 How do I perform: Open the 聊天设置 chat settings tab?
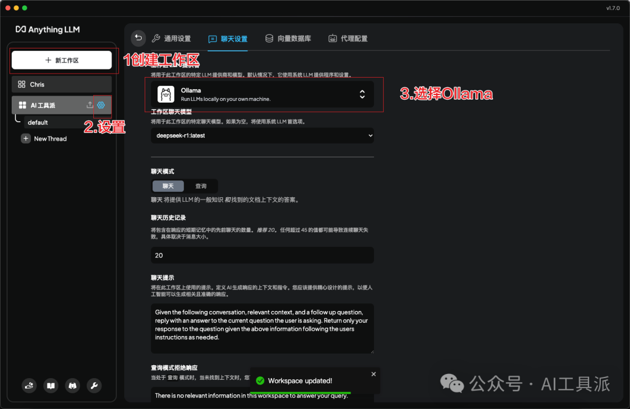click(x=228, y=39)
